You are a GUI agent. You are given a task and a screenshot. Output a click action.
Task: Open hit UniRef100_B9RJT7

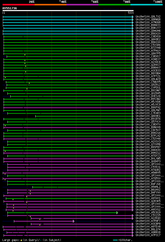click(148, 28)
